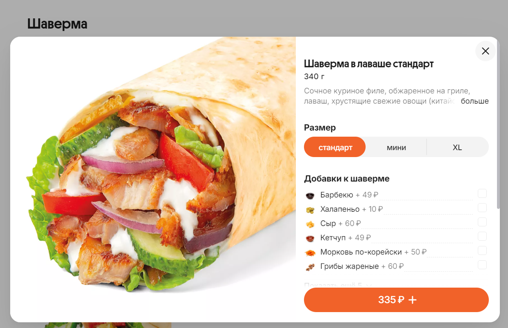Expand description with «больше» link
The width and height of the screenshot is (508, 328).
pos(475,101)
